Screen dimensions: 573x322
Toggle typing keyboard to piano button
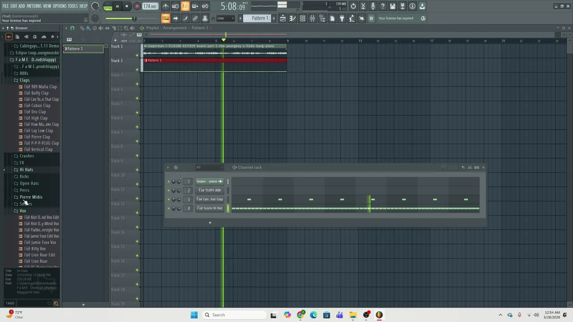click(165, 18)
